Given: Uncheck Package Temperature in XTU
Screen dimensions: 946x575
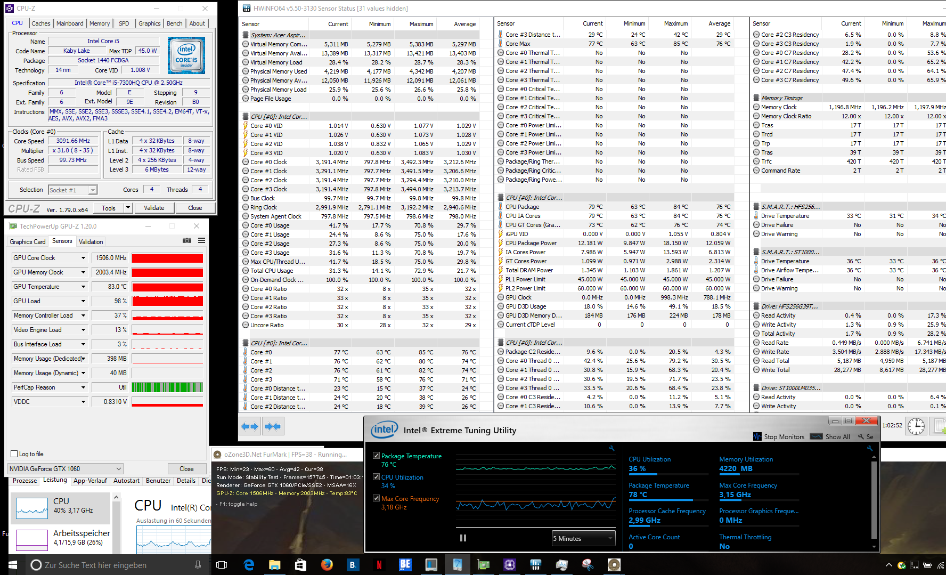Looking at the screenshot, I should tap(377, 456).
